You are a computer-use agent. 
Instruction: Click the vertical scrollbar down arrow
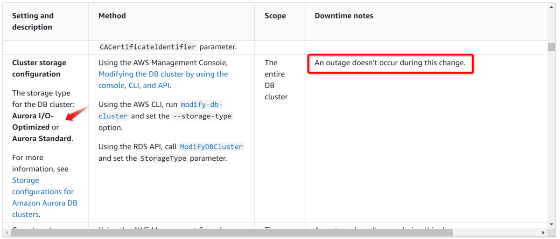[x=552, y=225]
